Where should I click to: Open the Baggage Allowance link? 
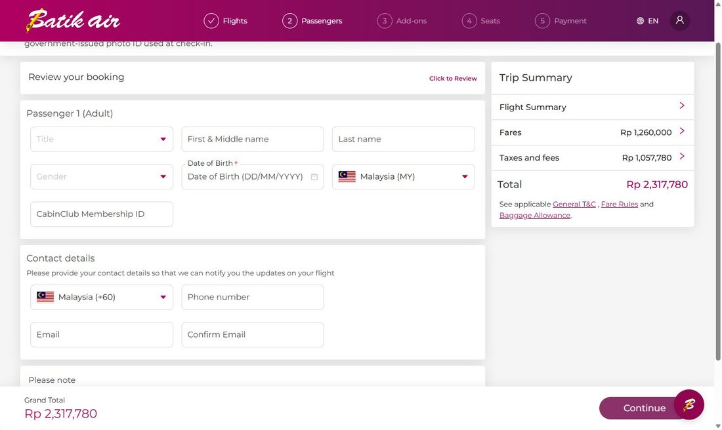coord(534,215)
